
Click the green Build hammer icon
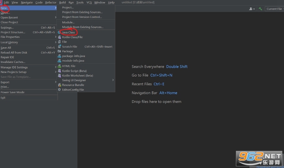(x=260, y=9)
